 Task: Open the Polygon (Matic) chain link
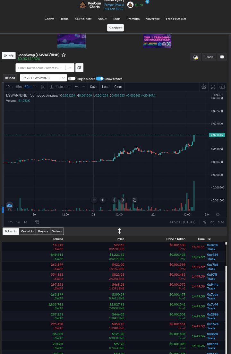click(x=114, y=5)
